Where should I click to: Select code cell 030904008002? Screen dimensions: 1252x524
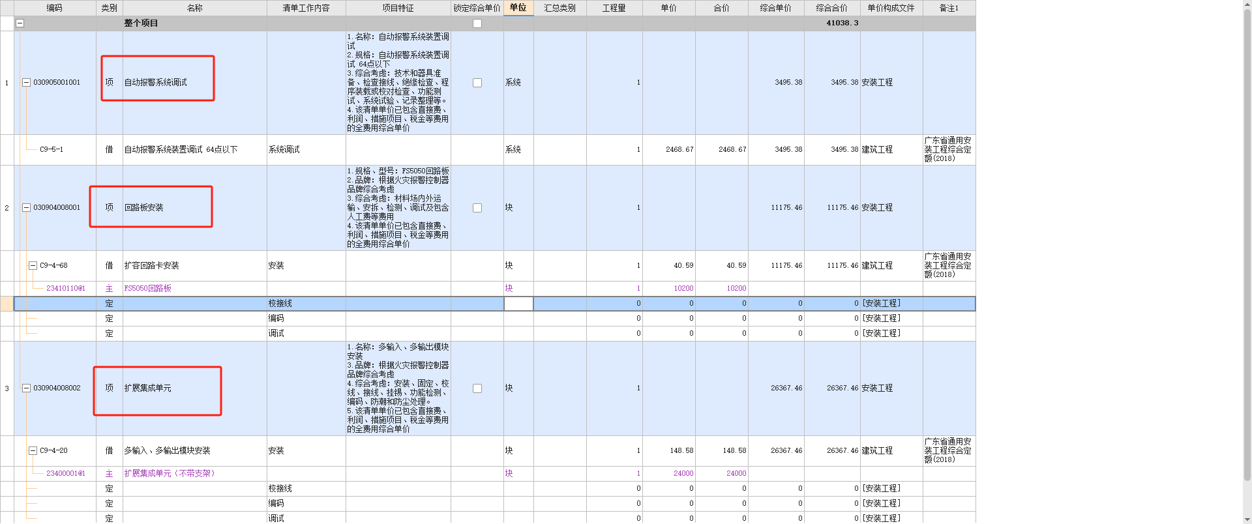tap(57, 388)
